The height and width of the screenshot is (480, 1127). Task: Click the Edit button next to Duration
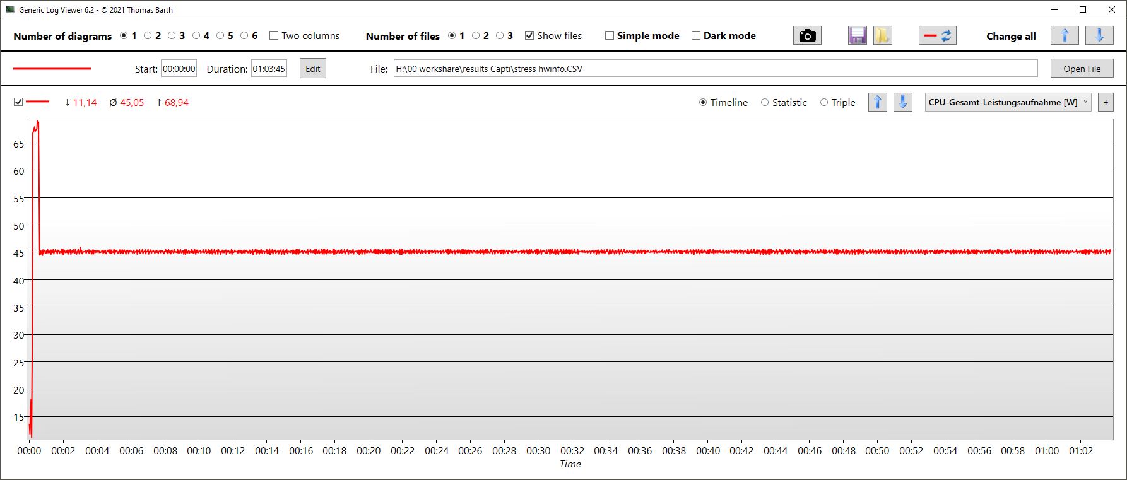[x=313, y=69]
